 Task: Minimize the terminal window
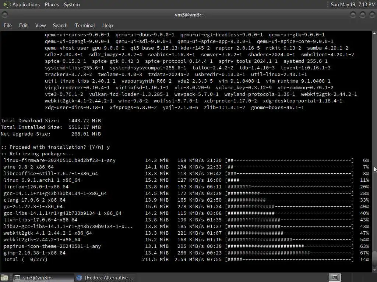(353, 15)
